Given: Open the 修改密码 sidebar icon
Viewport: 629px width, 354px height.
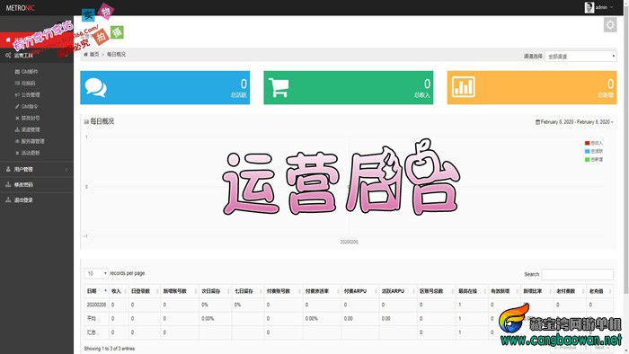Looking at the screenshot, I should click(x=8, y=185).
